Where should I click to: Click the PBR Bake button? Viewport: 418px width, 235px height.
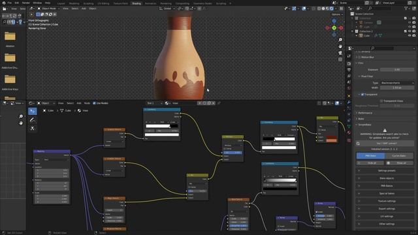tap(370, 155)
